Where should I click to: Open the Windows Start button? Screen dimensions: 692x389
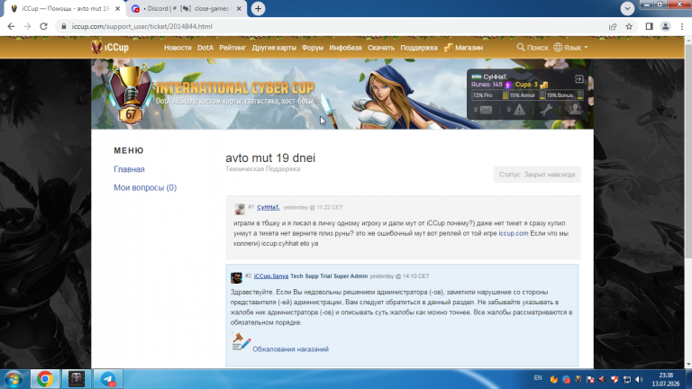pyautogui.click(x=14, y=379)
